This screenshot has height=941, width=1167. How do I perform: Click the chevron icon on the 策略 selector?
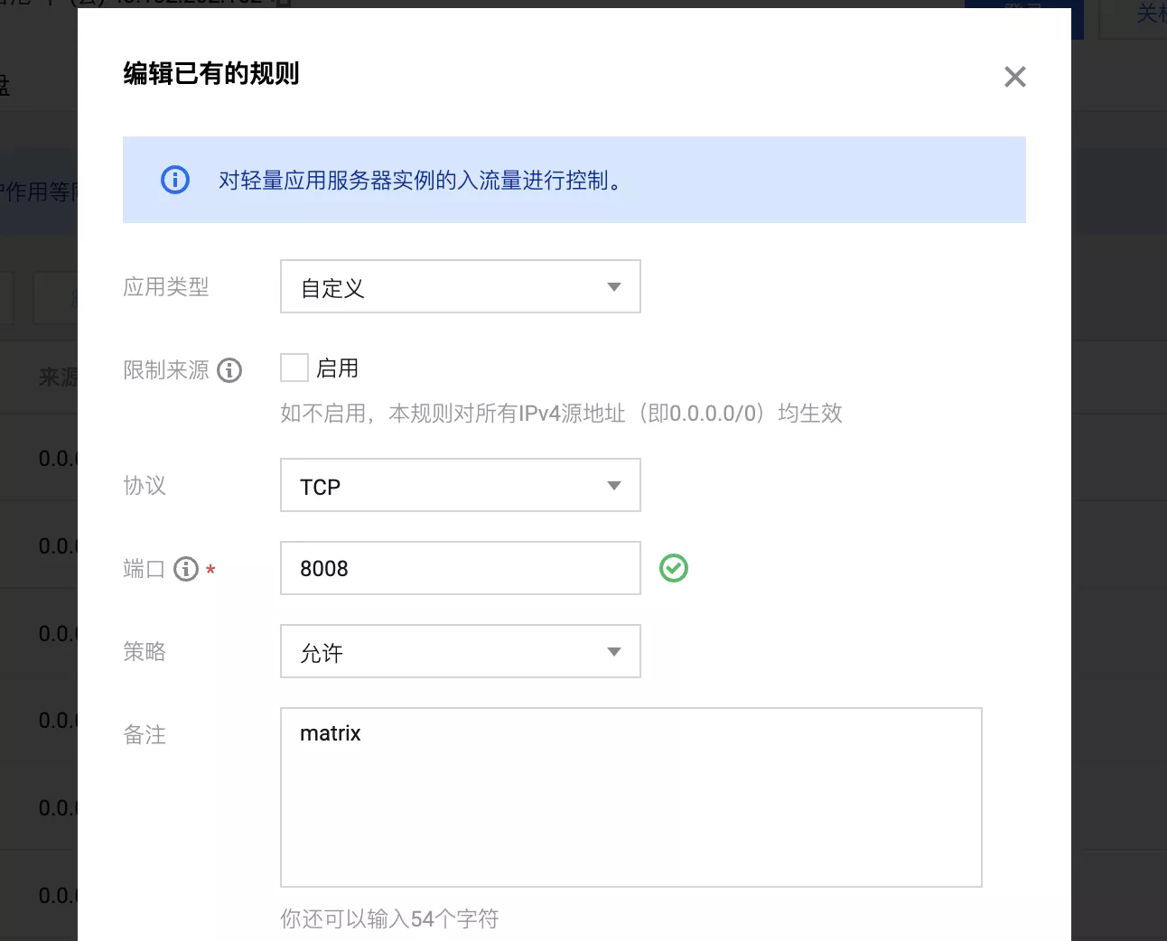pyautogui.click(x=614, y=651)
